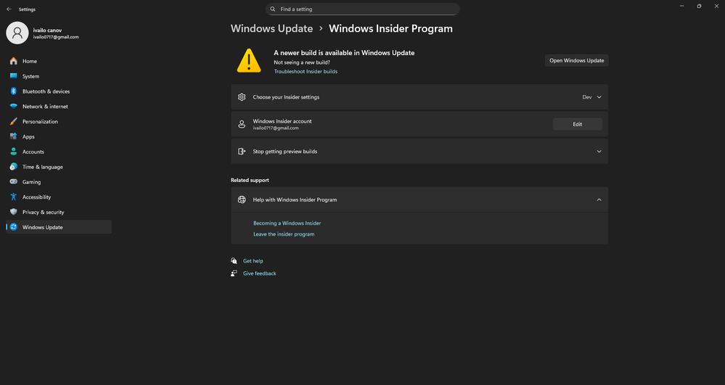Click the Personalization paintbrush icon

coord(13,122)
